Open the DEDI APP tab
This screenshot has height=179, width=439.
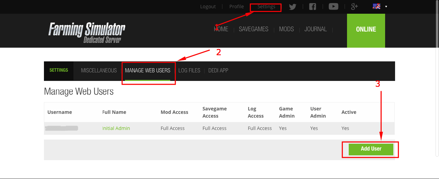(218, 70)
